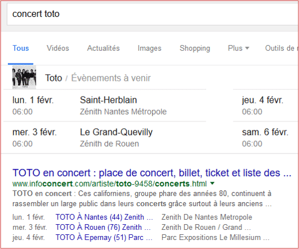This screenshot has width=299, height=249.
Task: Select the Tous tab
Action: click(x=20, y=48)
